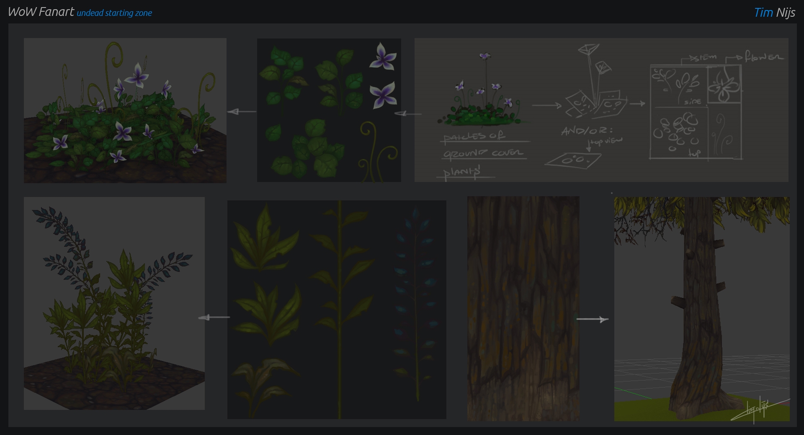Open the fern leaves texture sheet
This screenshot has width=804, height=435.
pyautogui.click(x=337, y=310)
